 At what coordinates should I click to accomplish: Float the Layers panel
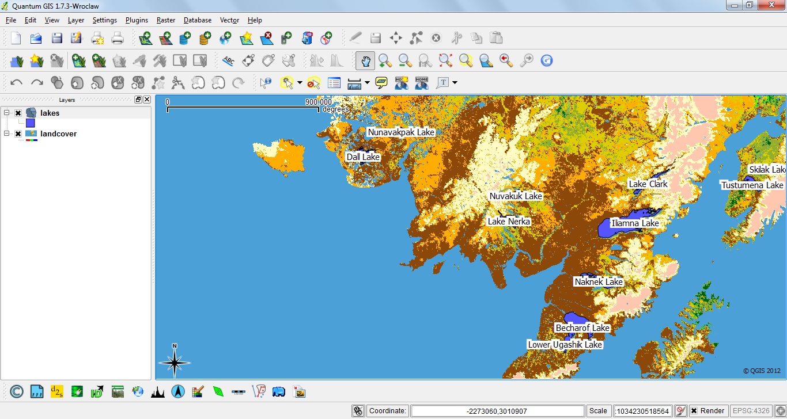click(x=138, y=99)
